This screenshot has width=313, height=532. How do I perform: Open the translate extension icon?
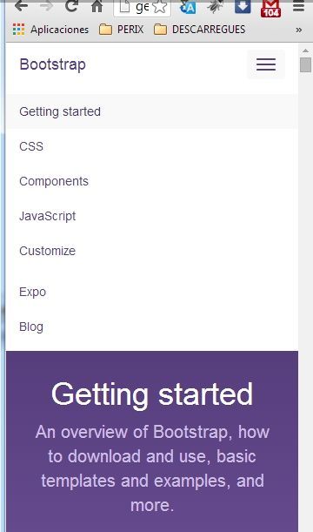click(187, 7)
